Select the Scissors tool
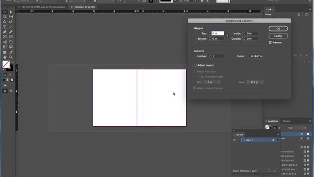This screenshot has height=177, width=314. [x=5, y=42]
